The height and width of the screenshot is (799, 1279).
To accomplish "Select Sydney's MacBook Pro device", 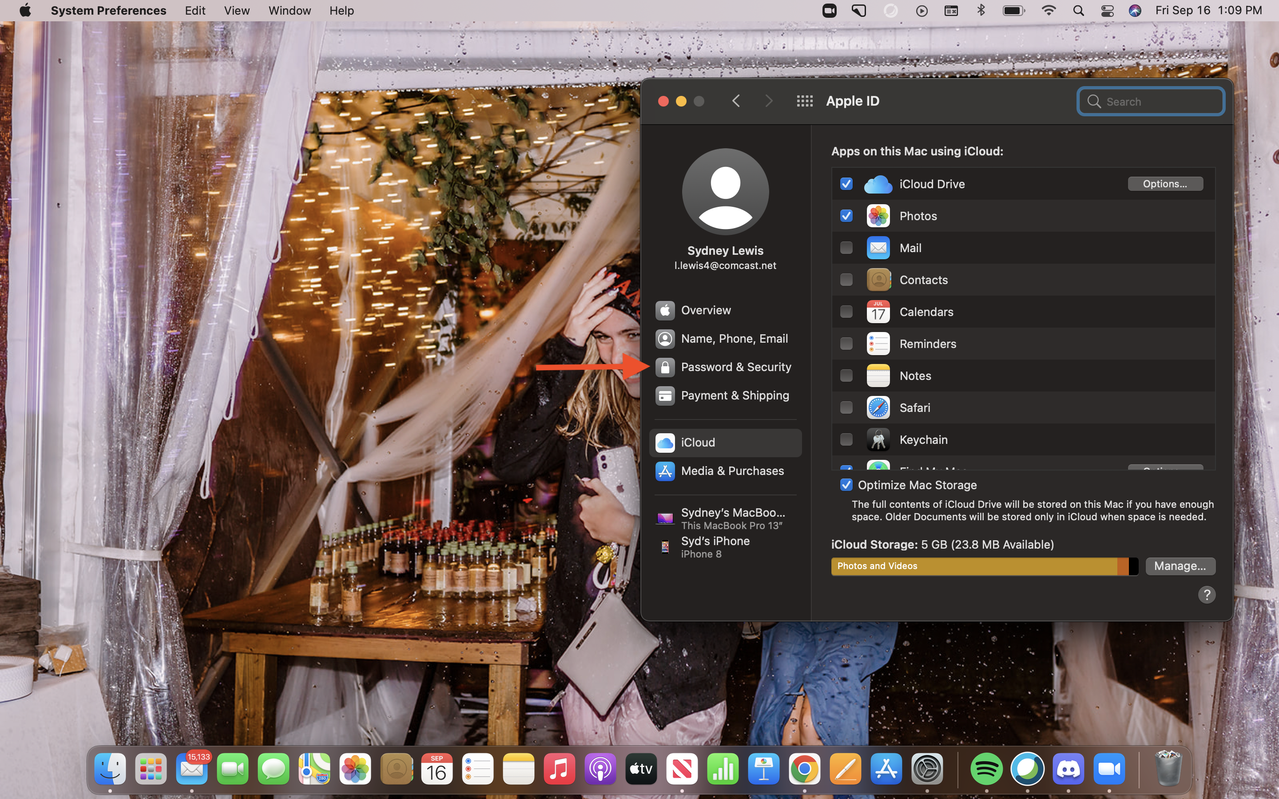I will click(725, 518).
